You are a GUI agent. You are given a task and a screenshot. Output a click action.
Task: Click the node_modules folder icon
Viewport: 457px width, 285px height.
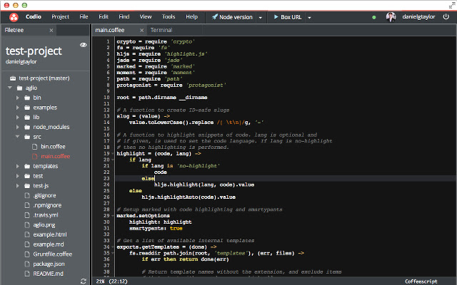point(27,127)
